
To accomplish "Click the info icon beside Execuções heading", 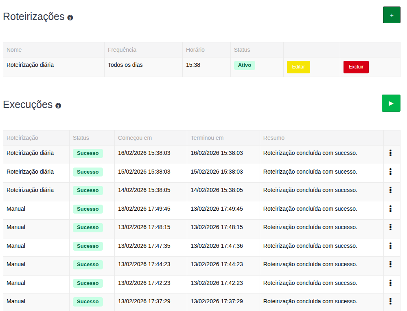I will point(58,106).
